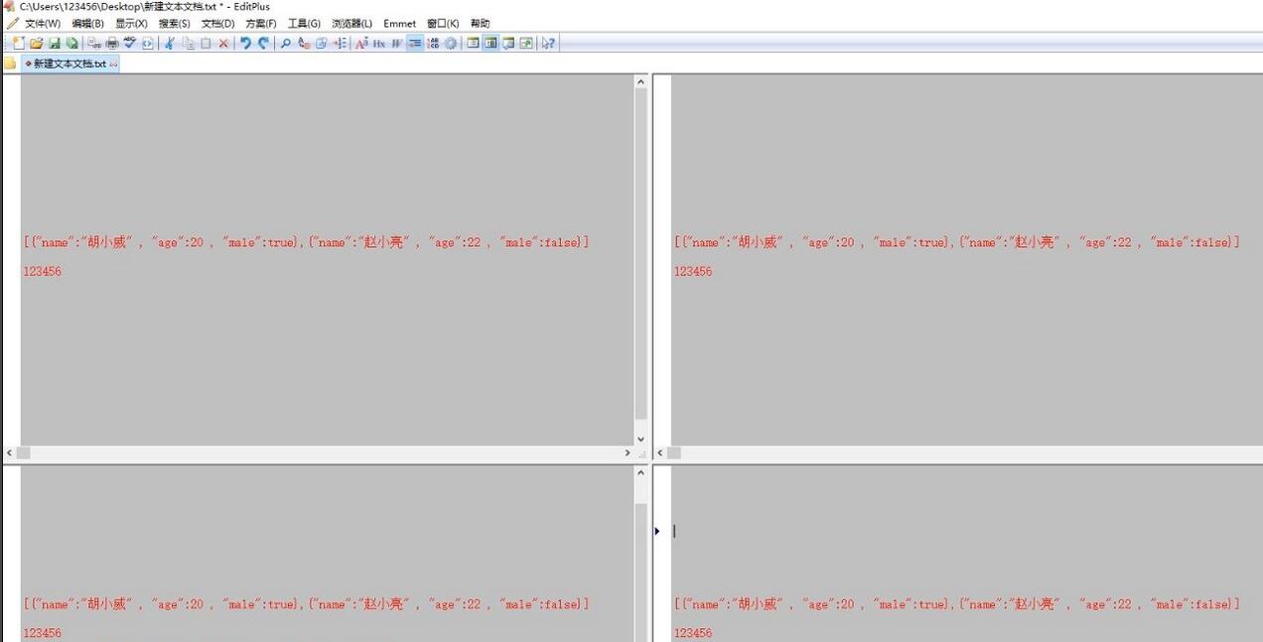
Task: Click the red X delete icon
Action: point(223,43)
